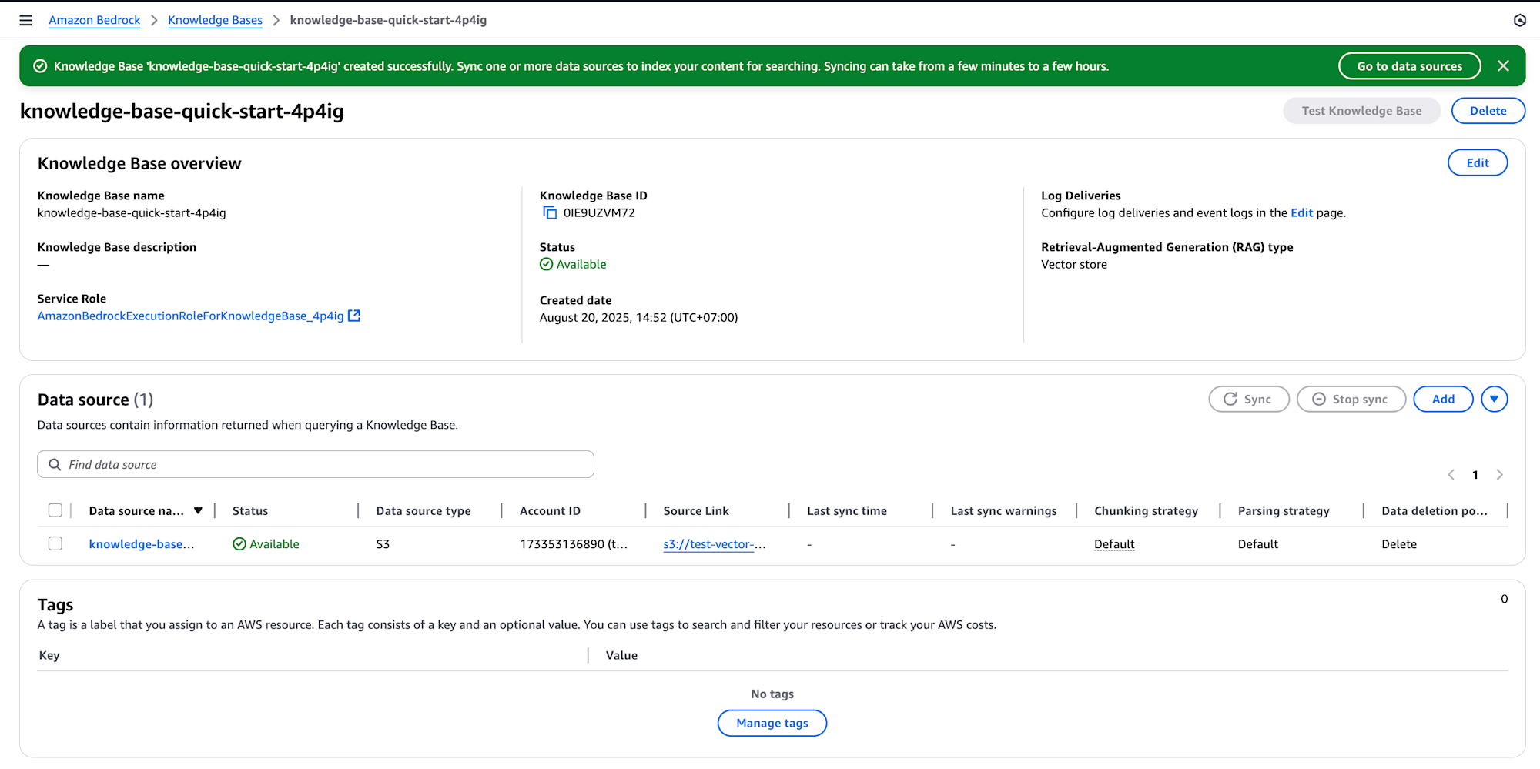
Task: Copy the Knowledge Base ID
Action: point(550,213)
